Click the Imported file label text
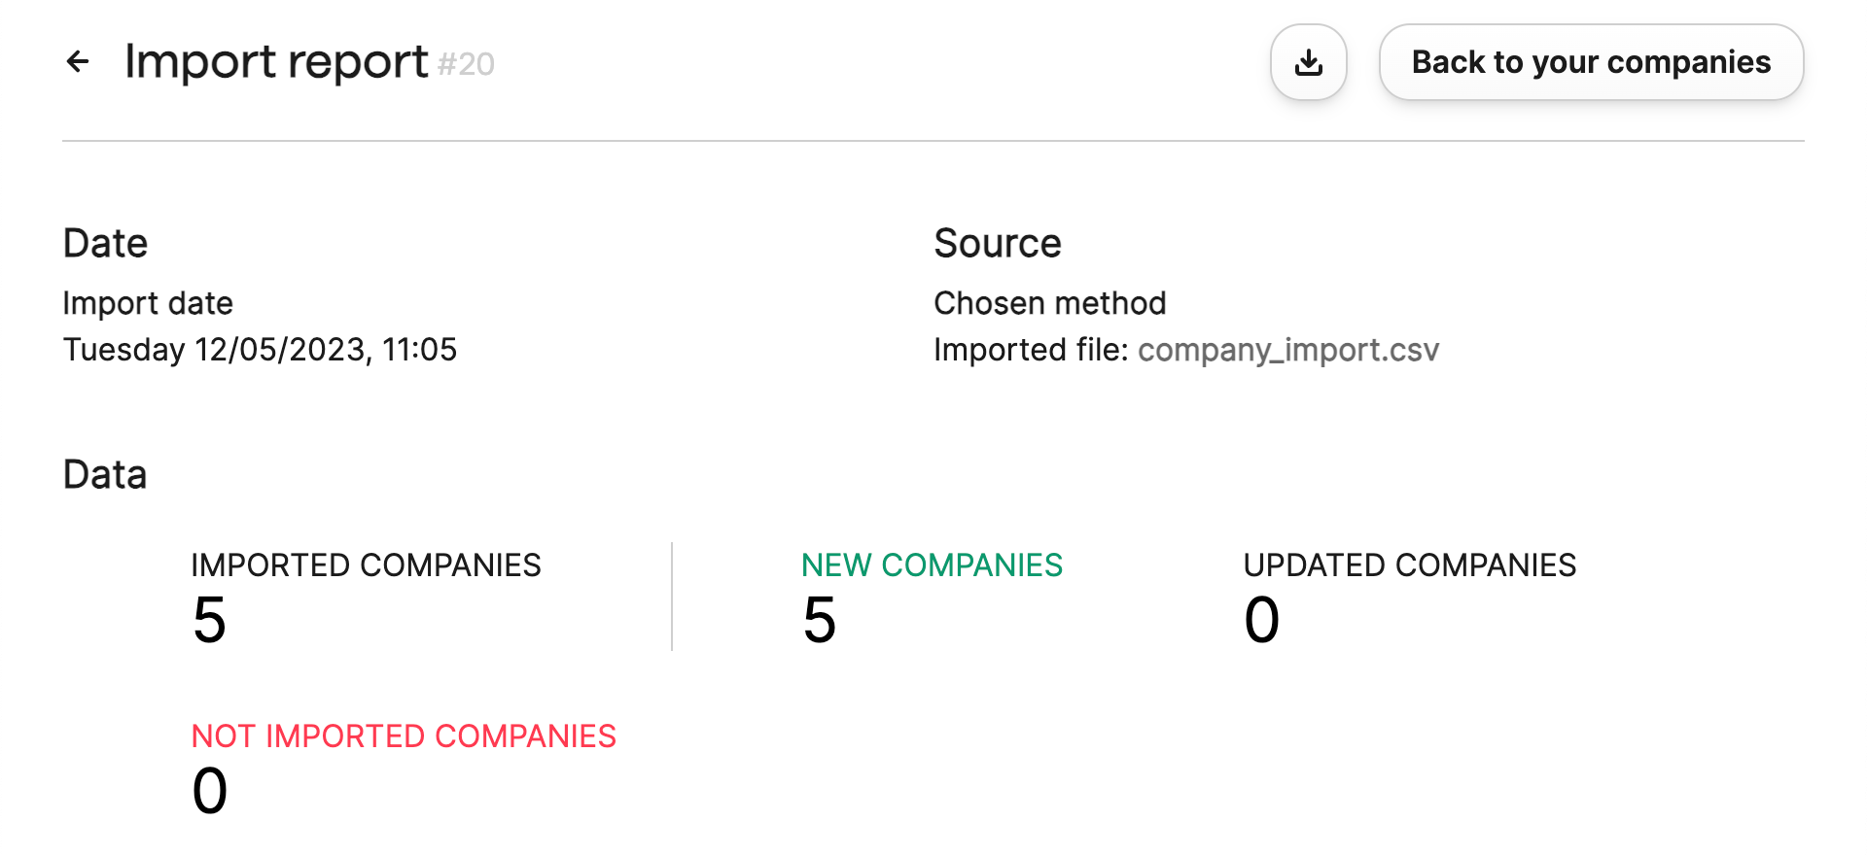The height and width of the screenshot is (855, 1867). (x=1030, y=350)
